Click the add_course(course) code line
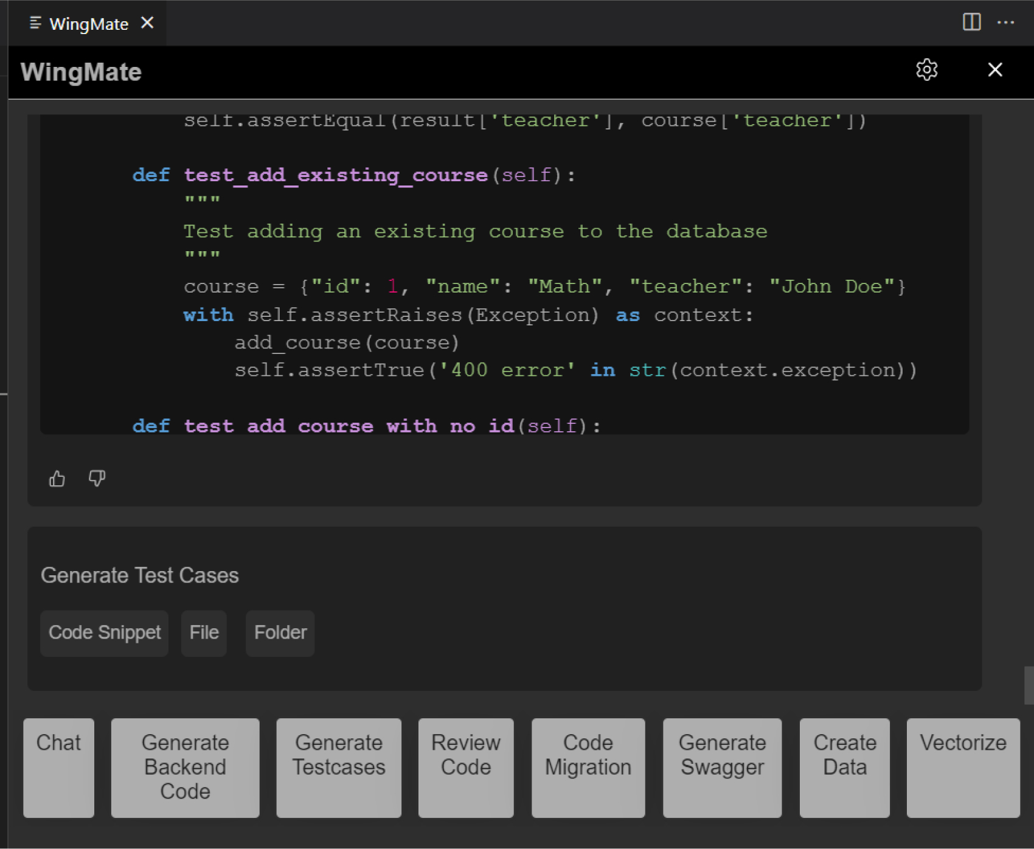This screenshot has height=849, width=1034. 347,342
